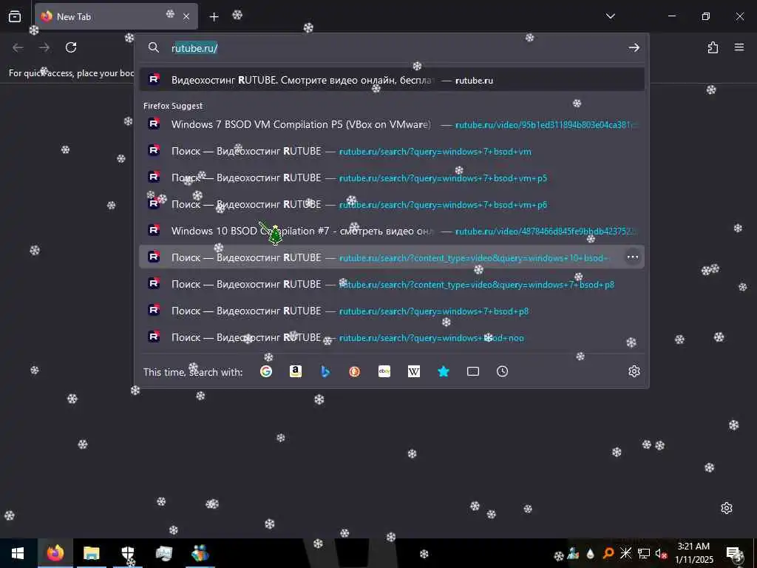757x568 pixels.
Task: Open content_type=video suggestion ending bsod+p8
Action: pyautogui.click(x=392, y=283)
